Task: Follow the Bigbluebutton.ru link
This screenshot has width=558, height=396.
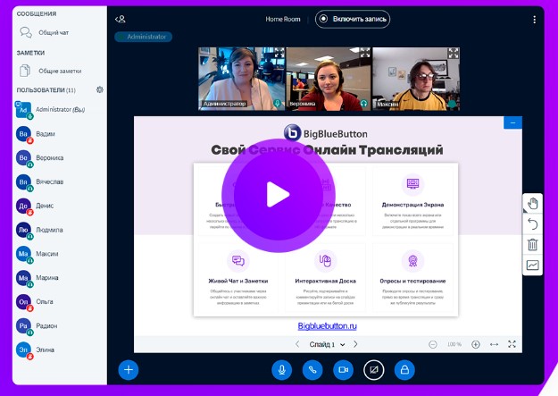Action: click(327, 326)
